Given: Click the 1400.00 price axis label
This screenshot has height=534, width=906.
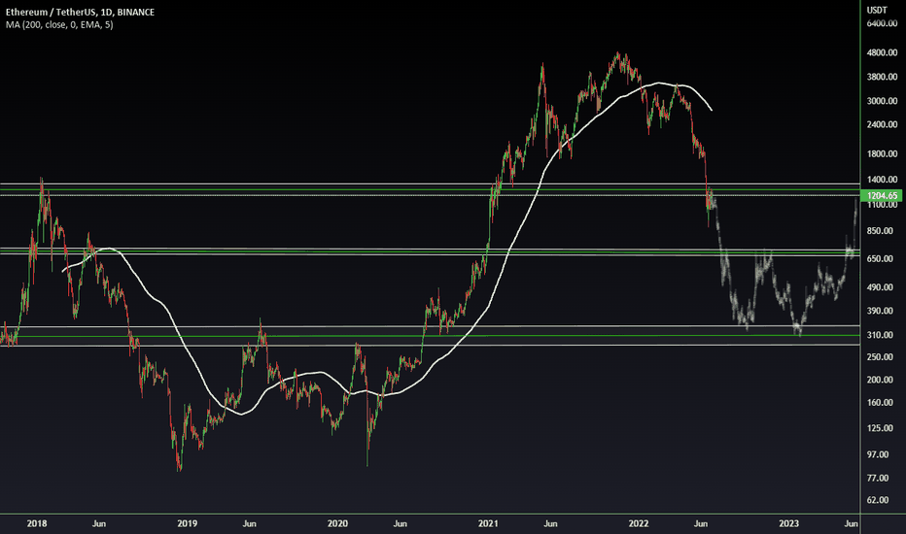Looking at the screenshot, I should [x=882, y=181].
